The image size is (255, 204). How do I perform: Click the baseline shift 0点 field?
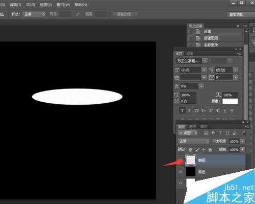[x=188, y=101]
